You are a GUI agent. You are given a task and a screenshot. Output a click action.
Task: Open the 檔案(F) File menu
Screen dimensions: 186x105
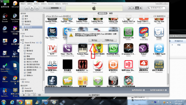click(23, 4)
